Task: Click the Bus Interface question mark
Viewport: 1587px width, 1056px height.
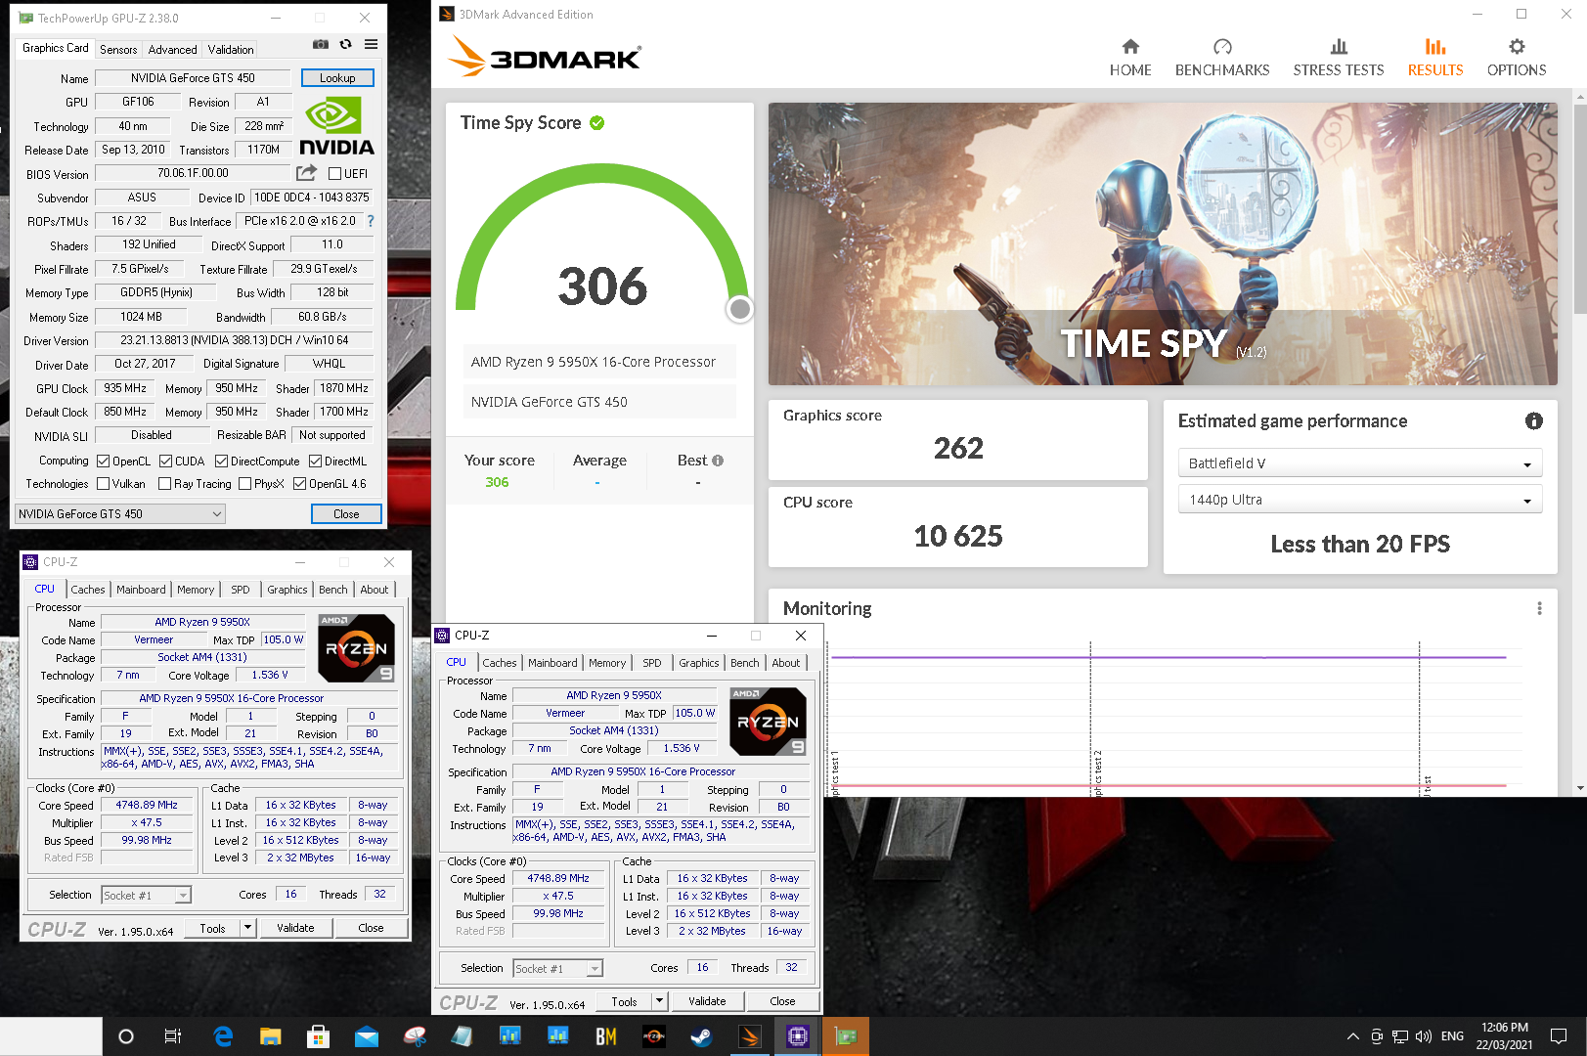Action: (371, 221)
